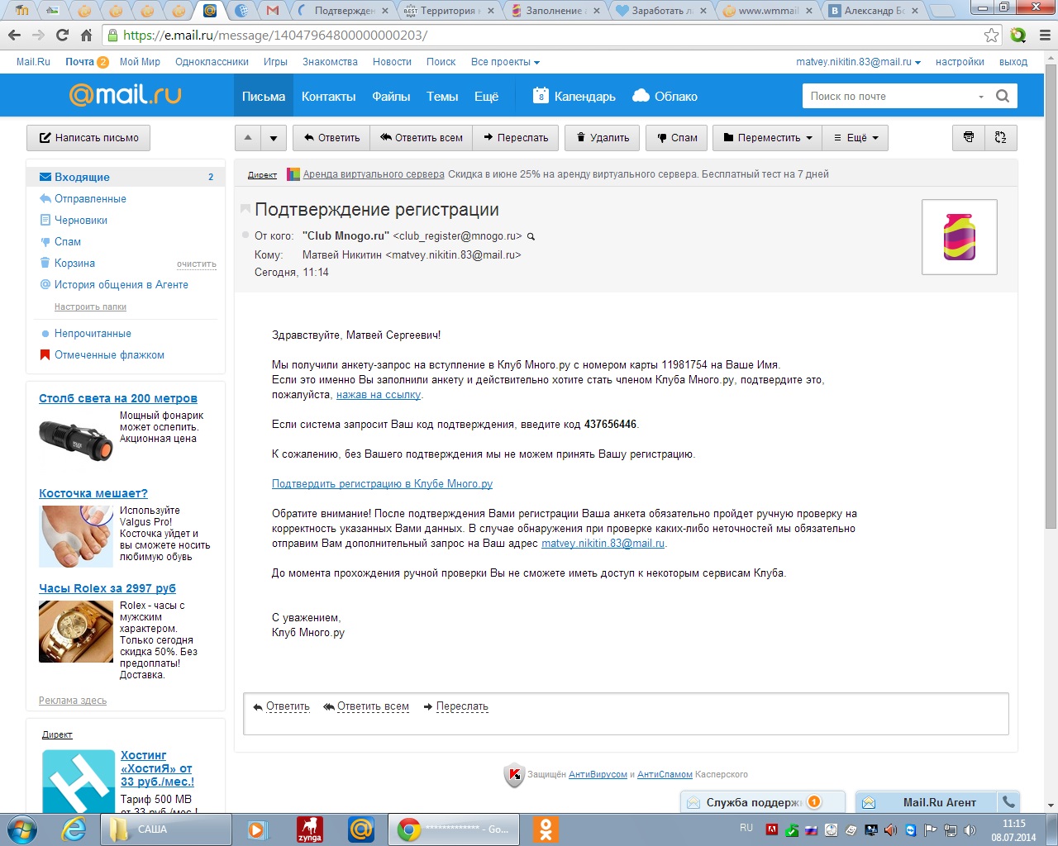Print the message using the printer icon

[x=969, y=137]
